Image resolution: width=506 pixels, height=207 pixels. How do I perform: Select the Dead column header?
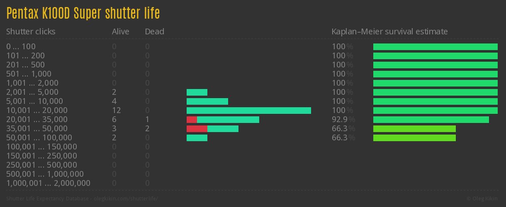154,31
